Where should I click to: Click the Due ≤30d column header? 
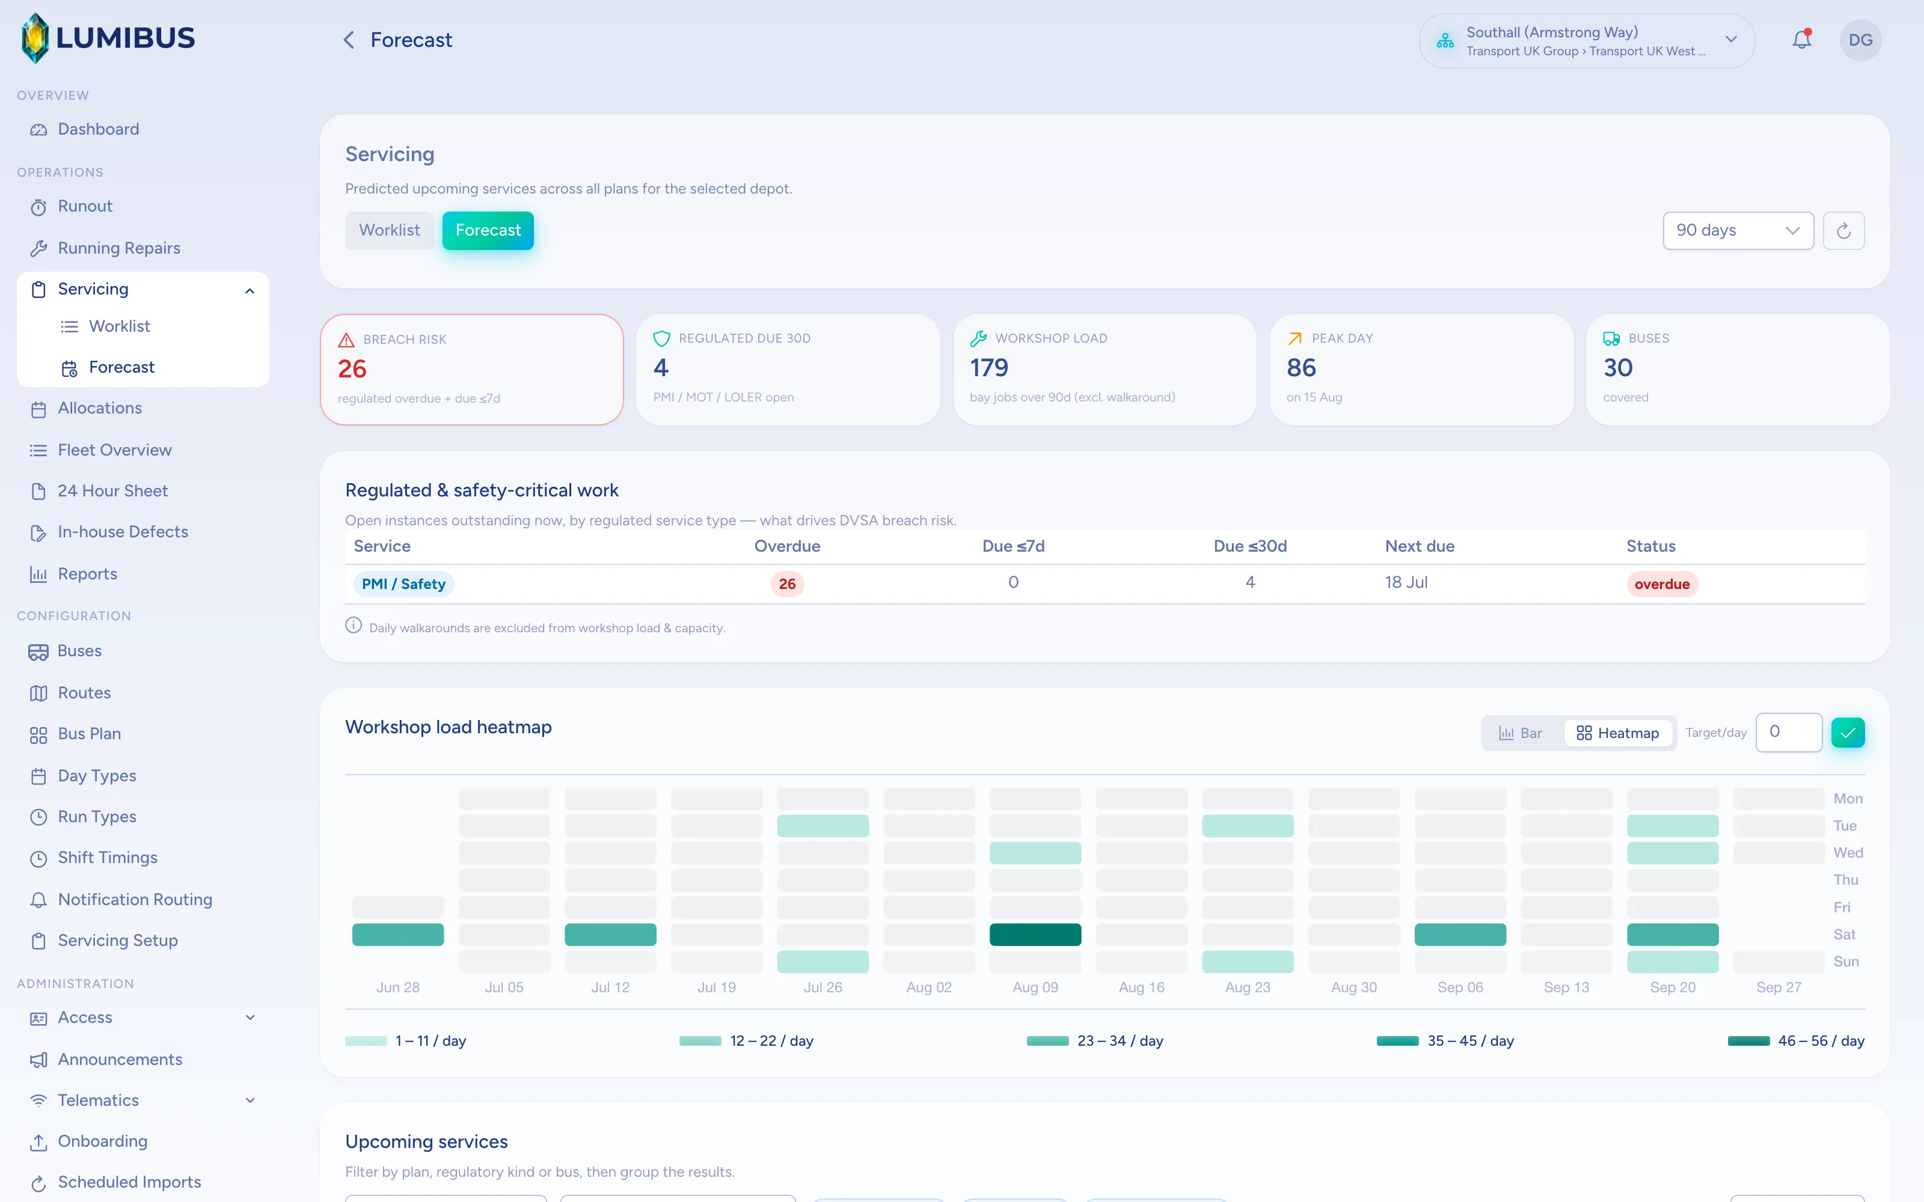pos(1250,547)
